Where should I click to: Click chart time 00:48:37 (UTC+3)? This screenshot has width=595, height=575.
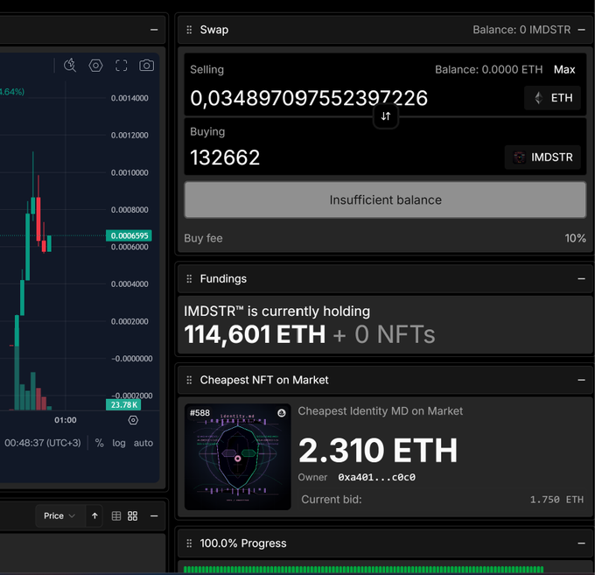(x=43, y=443)
